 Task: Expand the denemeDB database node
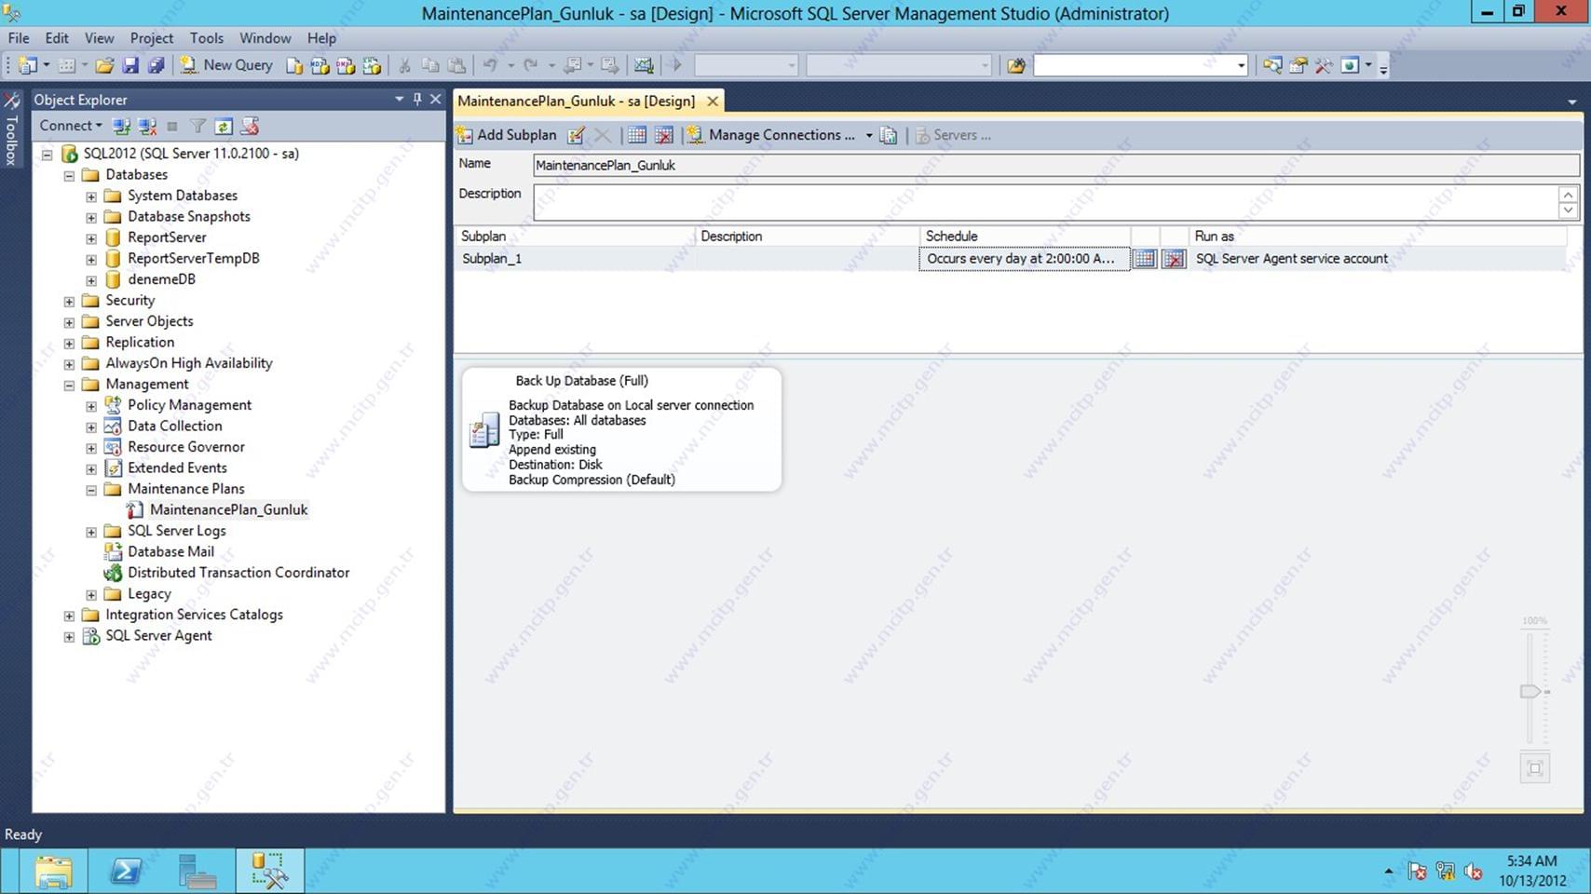click(91, 280)
